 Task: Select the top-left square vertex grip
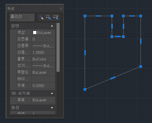(85, 16)
